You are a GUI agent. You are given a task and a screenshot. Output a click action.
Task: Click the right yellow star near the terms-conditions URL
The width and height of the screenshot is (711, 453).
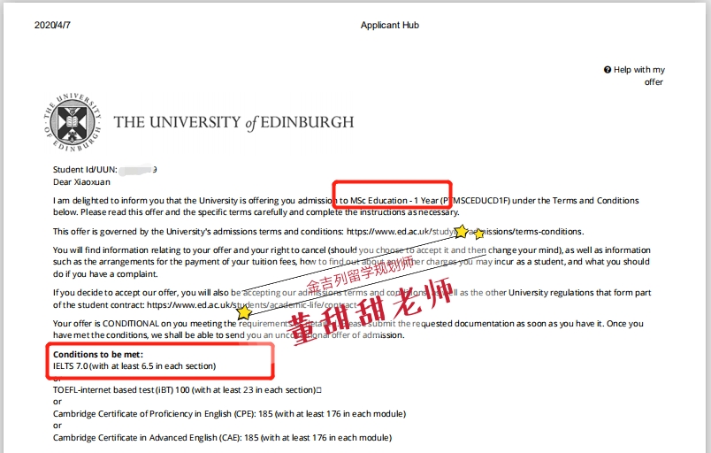point(479,234)
